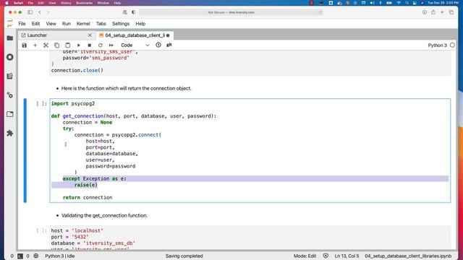Open a new Safari tab with plus icon
The image size is (463, 260).
442,12
